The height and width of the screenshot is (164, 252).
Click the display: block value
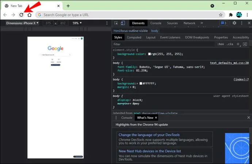click(137, 100)
